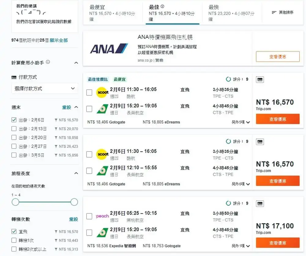The height and width of the screenshot is (256, 306).
Task: Switch to 最便宜 sort tab
Action: [x=113, y=13]
